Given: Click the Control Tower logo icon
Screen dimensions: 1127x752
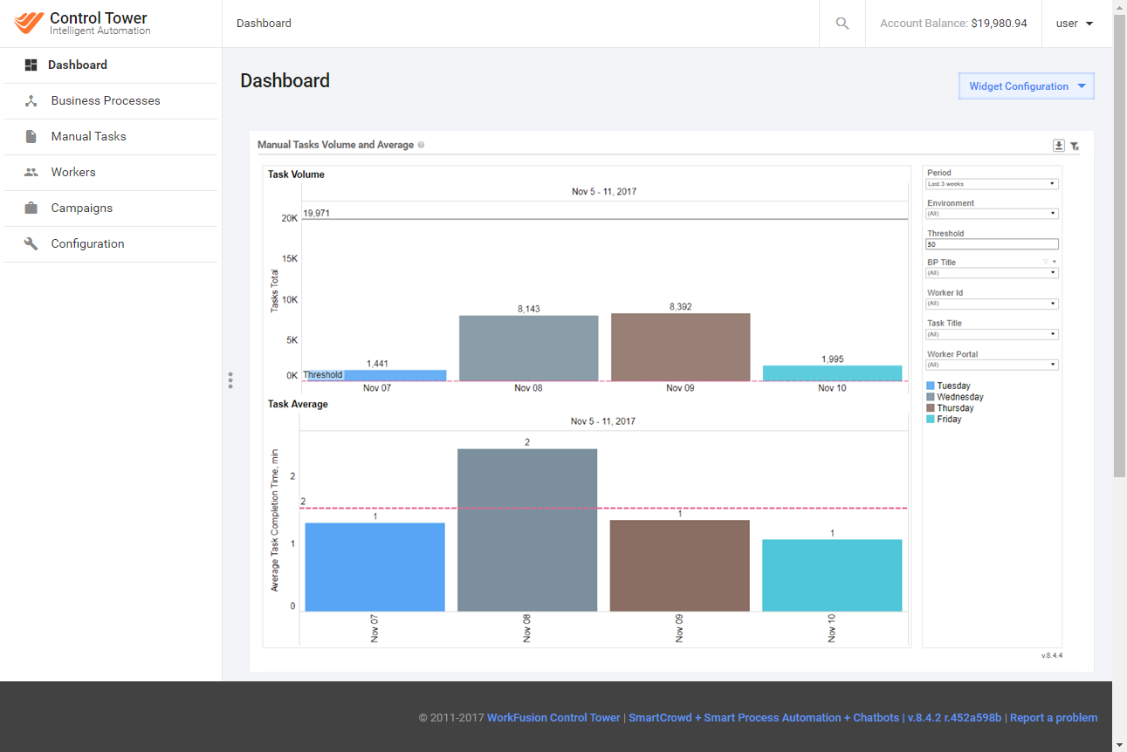Looking at the screenshot, I should coord(29,23).
